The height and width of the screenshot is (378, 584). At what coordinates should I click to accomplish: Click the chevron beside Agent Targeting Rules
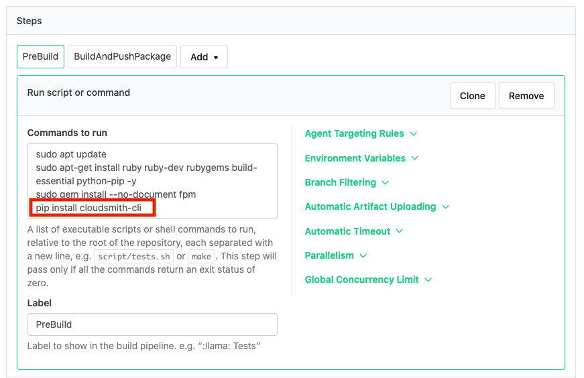414,134
